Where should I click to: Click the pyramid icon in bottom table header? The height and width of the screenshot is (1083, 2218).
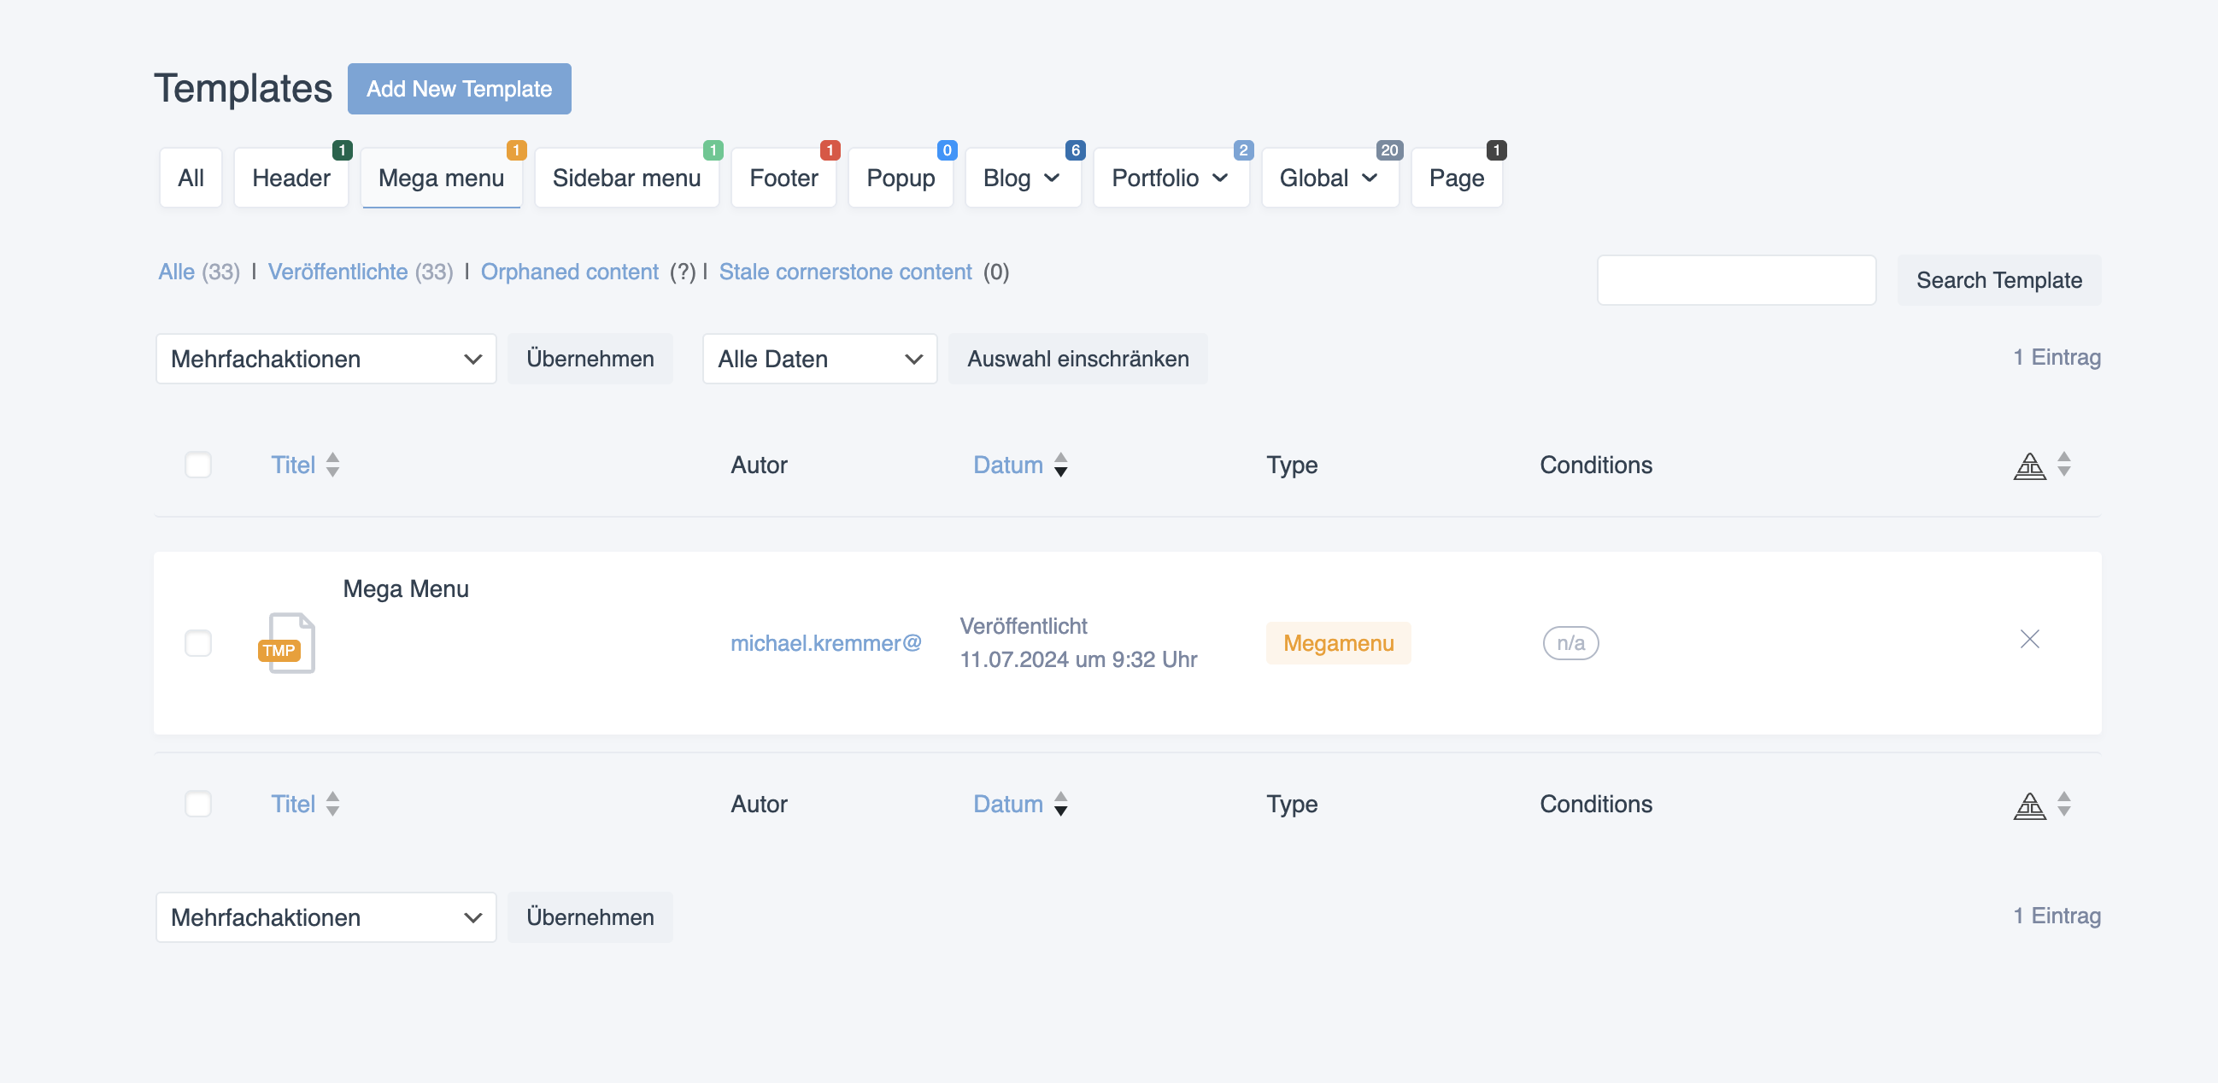point(2029,805)
